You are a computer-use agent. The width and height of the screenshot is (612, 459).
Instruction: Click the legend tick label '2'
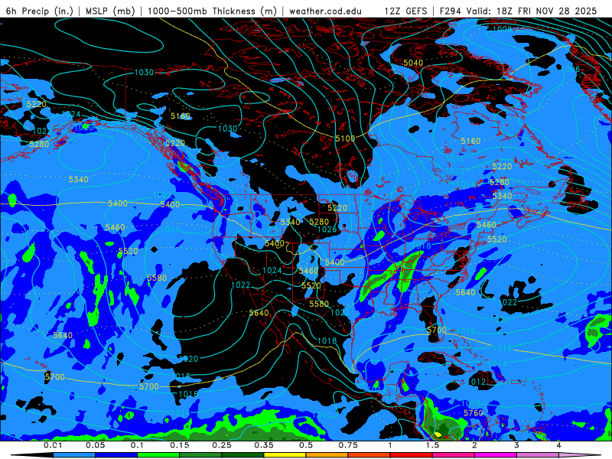point(474,445)
